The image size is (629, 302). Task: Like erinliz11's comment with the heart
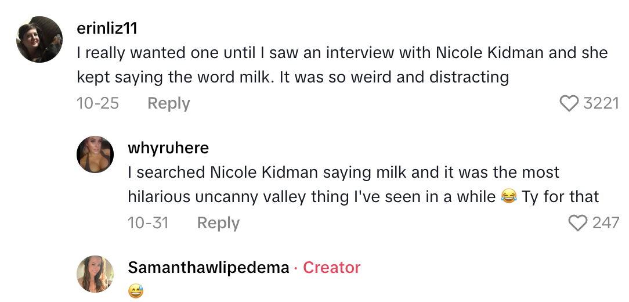tap(569, 103)
